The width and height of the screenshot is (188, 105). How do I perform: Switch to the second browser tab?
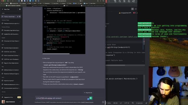(x=40, y=6)
